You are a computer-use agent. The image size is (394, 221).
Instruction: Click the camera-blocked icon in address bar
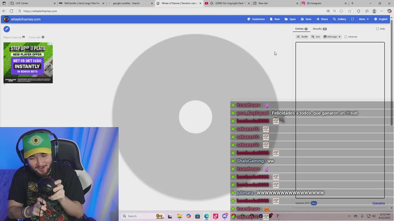coord(328,11)
